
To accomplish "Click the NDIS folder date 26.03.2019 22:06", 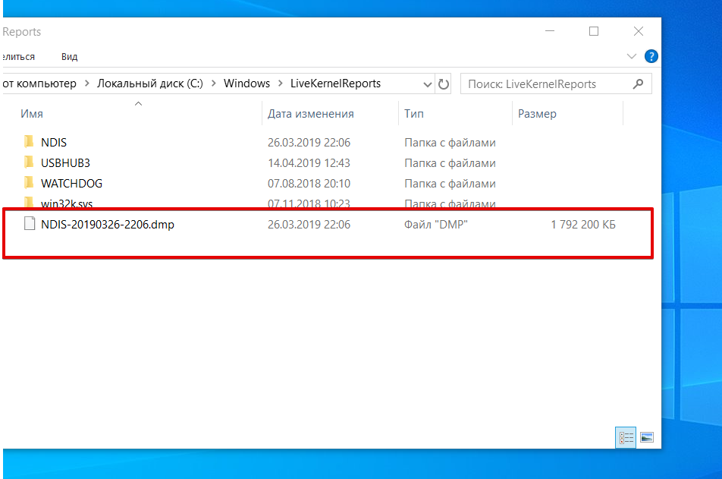I will [309, 143].
